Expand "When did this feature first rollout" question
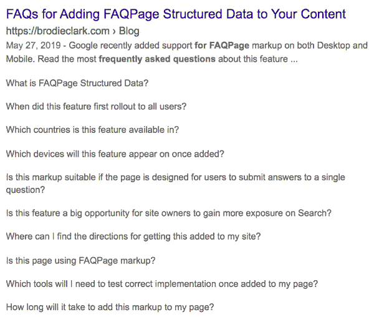374x317 pixels. (x=96, y=106)
